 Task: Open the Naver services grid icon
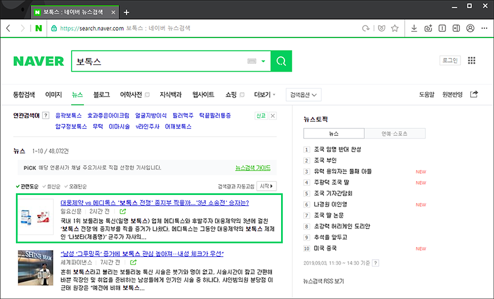pos(471,61)
